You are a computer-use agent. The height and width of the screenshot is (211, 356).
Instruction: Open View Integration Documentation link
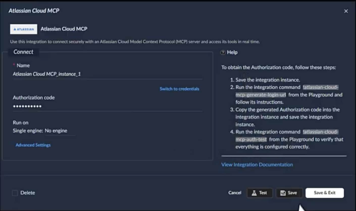click(x=257, y=165)
